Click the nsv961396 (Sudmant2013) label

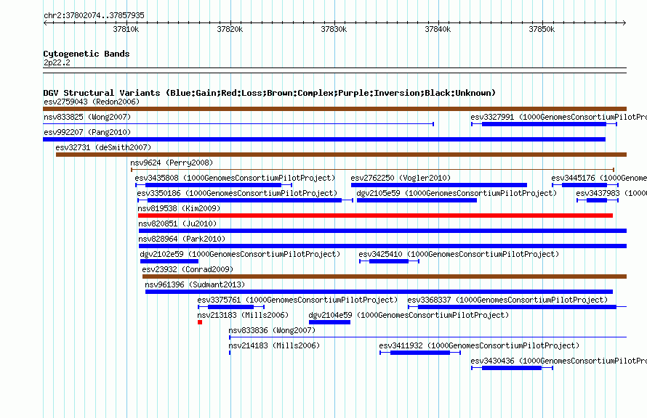point(195,284)
